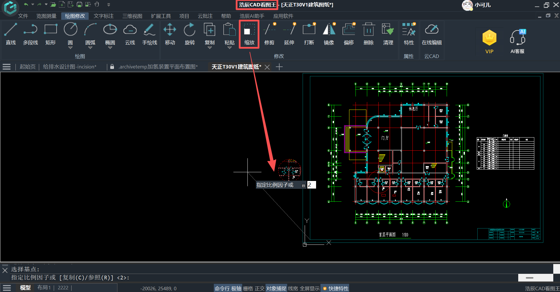This screenshot has width=560, height=292.
Task: Expand the undo history dropdown arrow
Action: (x=33, y=4)
